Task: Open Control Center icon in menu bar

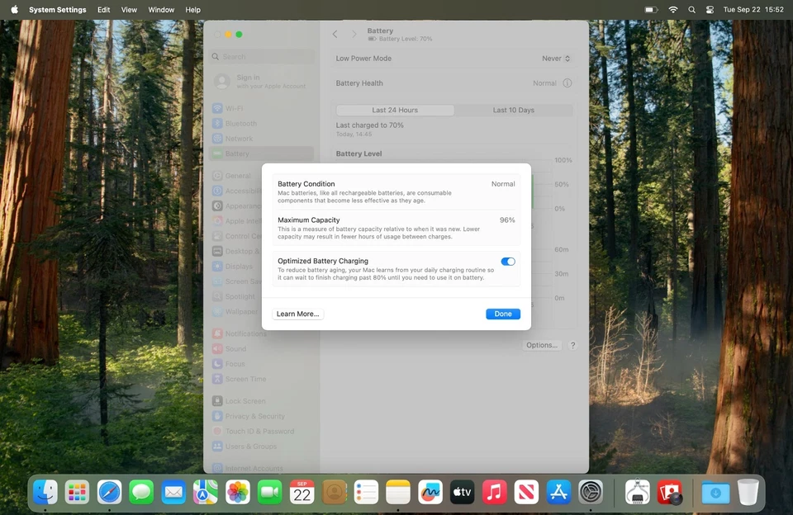Action: coord(710,10)
